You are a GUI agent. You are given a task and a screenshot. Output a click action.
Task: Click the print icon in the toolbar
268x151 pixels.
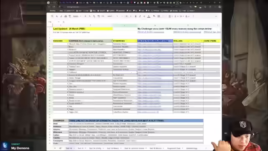click(65, 16)
